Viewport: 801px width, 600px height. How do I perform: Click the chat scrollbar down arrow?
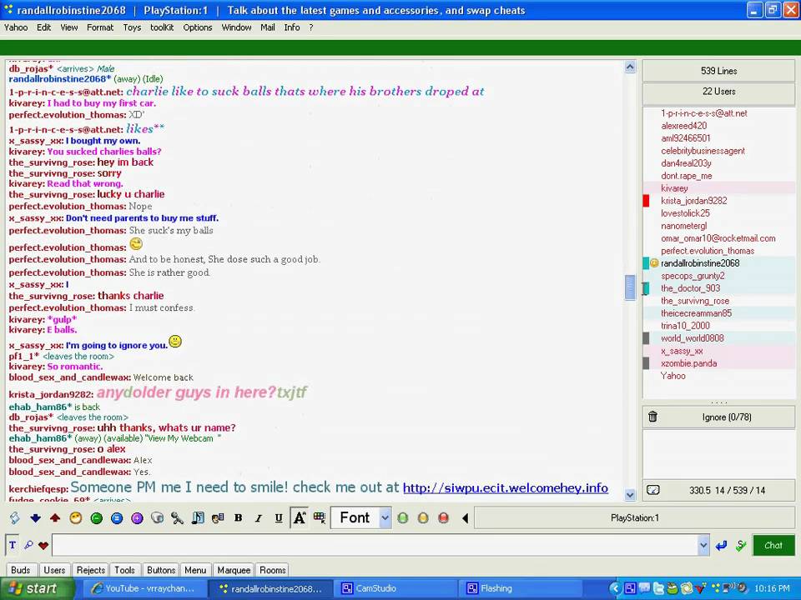pyautogui.click(x=630, y=494)
